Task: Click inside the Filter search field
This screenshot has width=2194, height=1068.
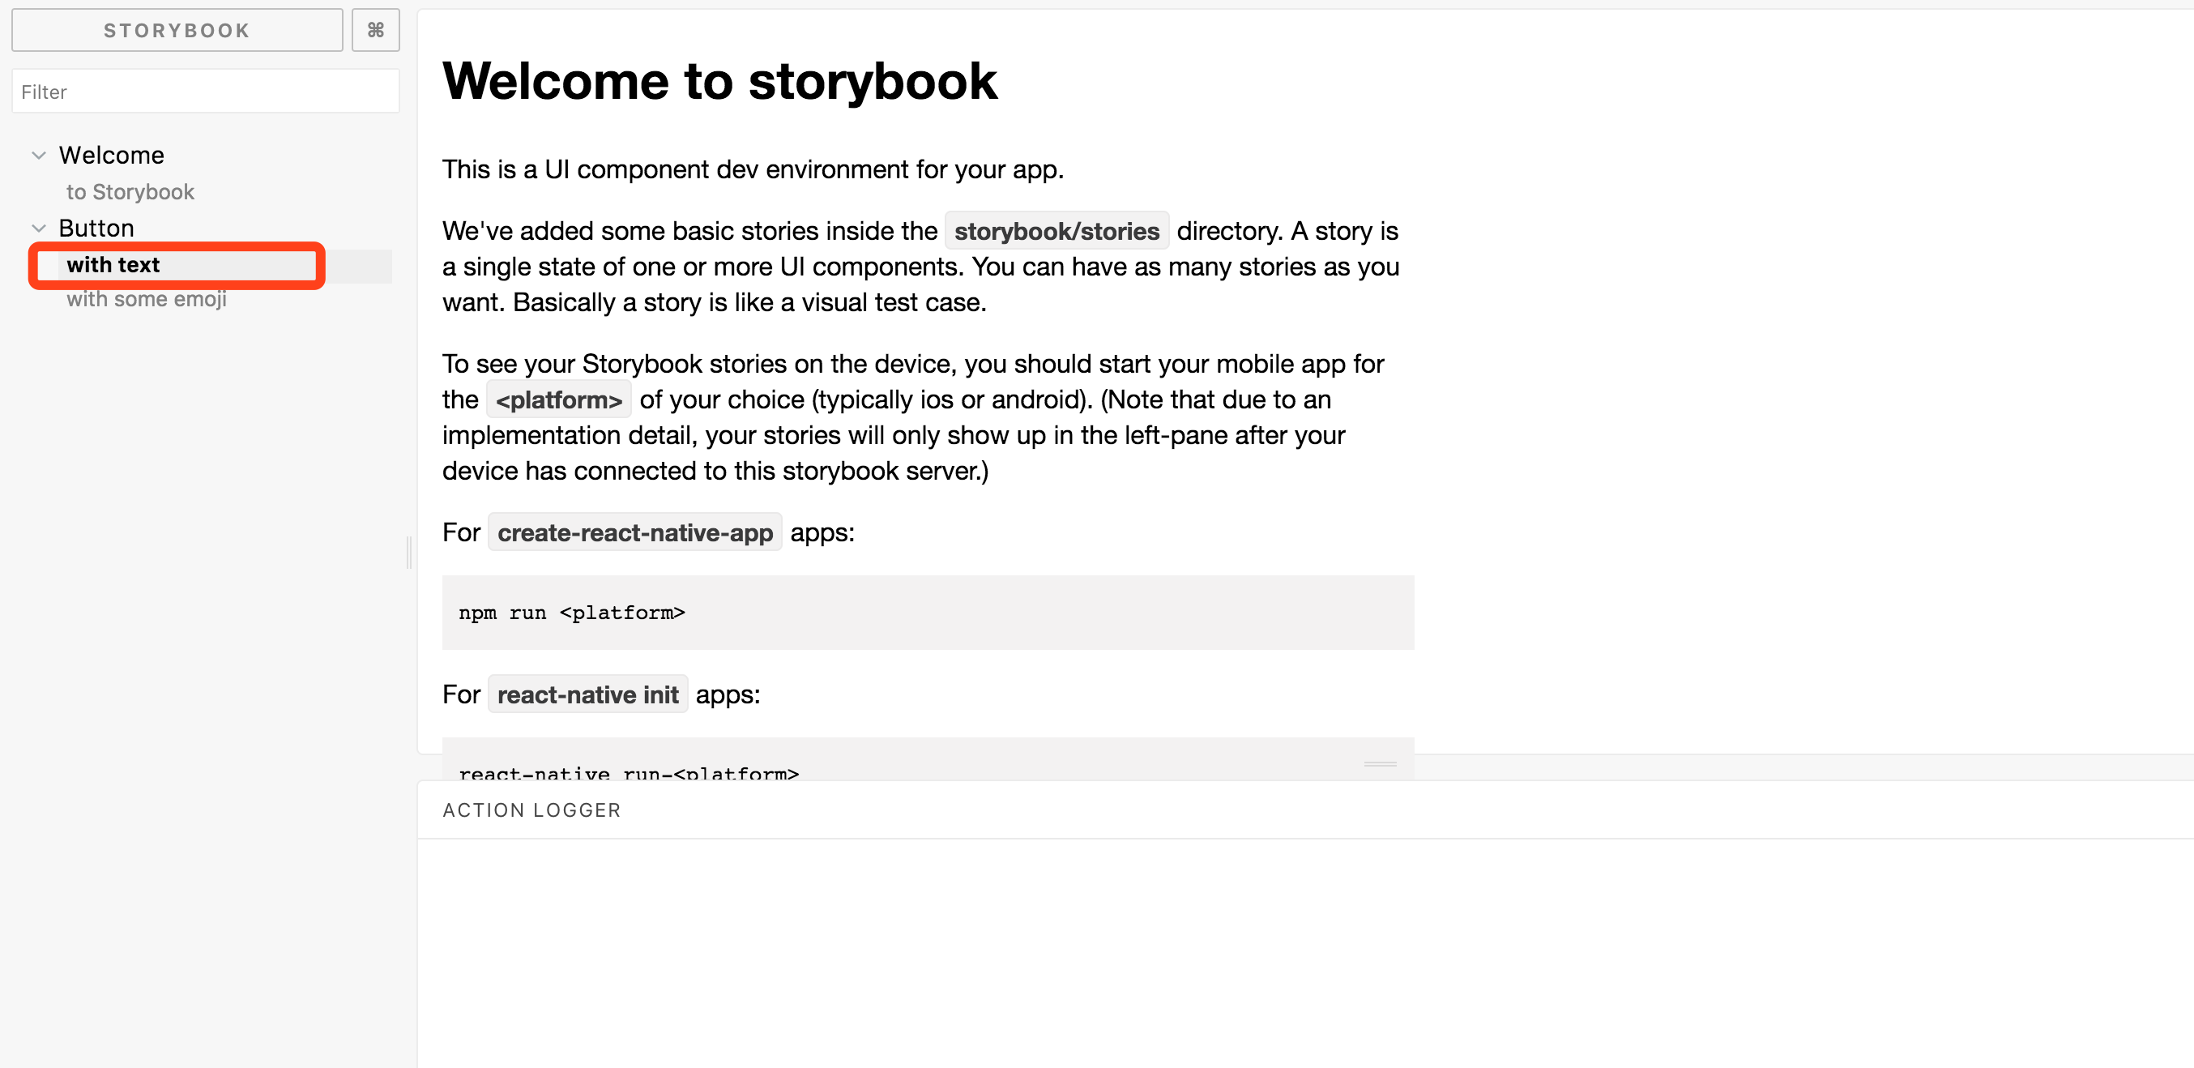Action: click(204, 90)
